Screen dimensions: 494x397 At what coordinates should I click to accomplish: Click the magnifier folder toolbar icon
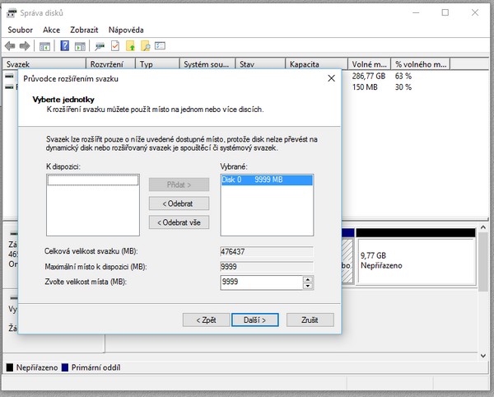pyautogui.click(x=145, y=46)
